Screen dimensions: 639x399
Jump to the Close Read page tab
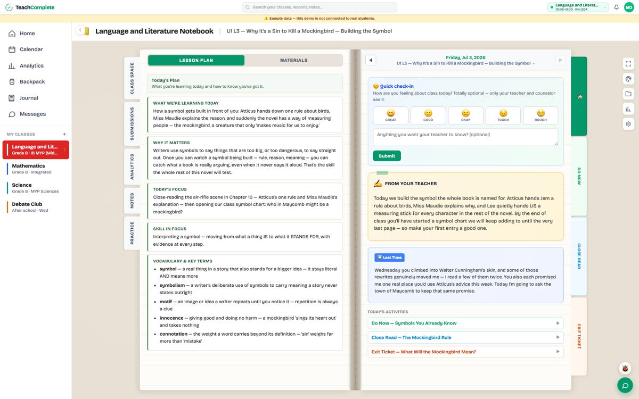tap(579, 256)
